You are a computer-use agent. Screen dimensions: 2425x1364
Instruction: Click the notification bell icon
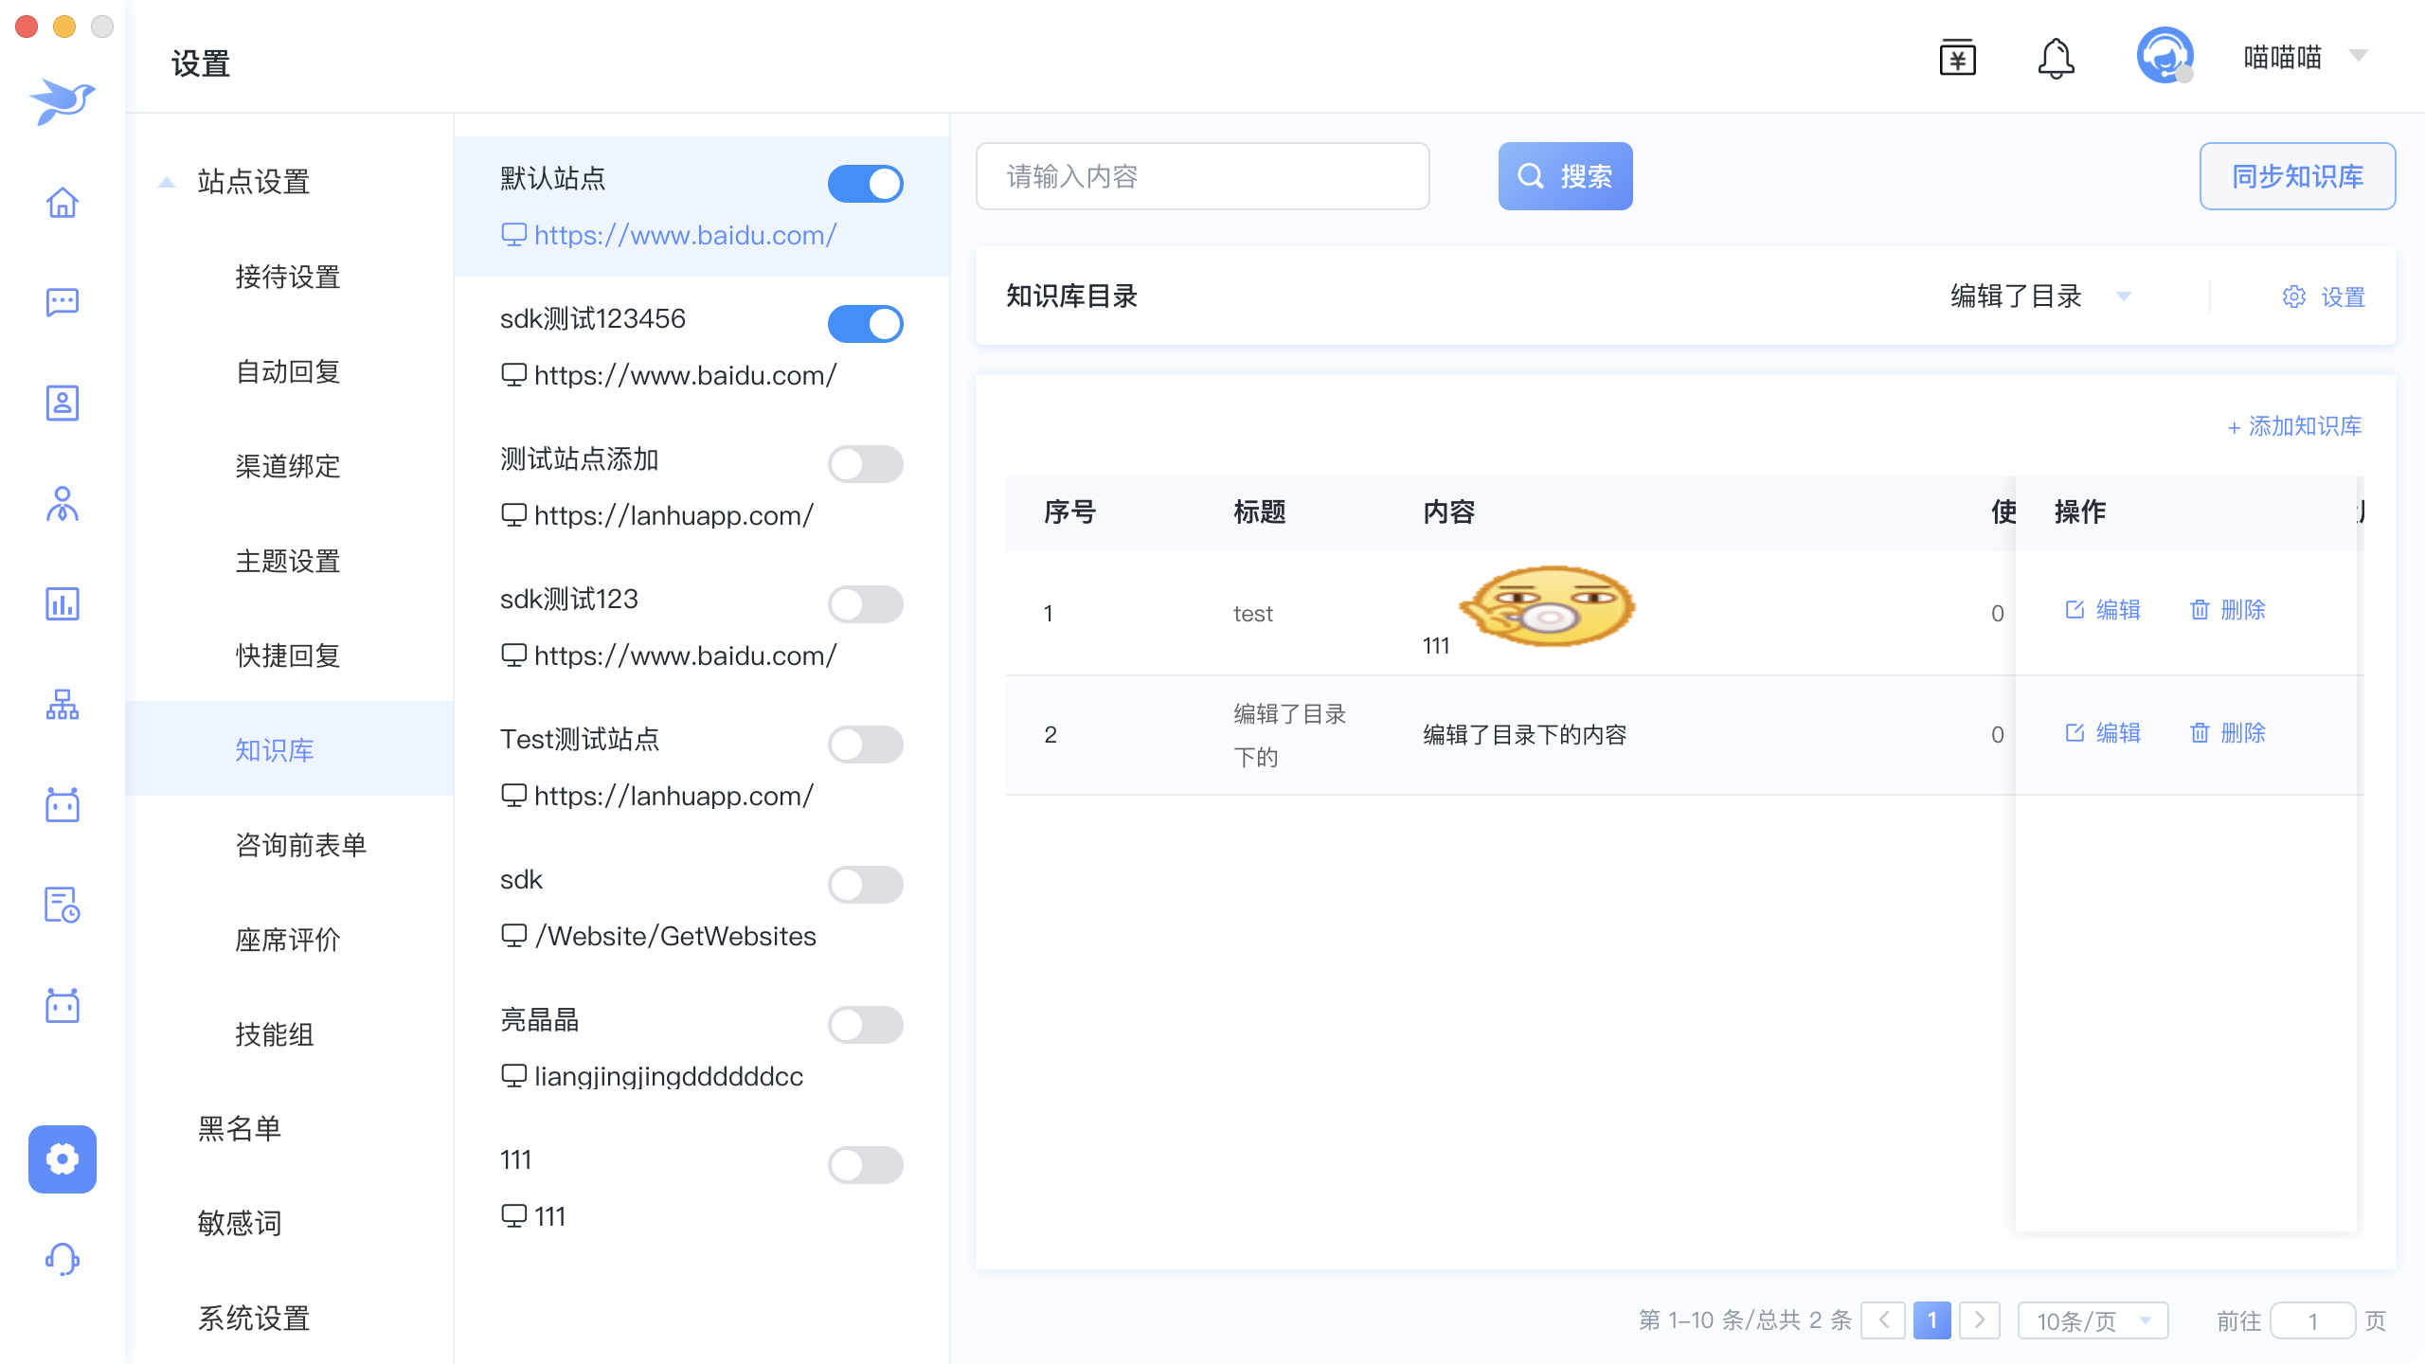coord(2056,59)
